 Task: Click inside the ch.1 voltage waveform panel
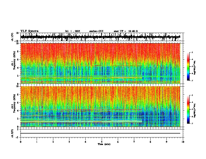tap(101, 37)
